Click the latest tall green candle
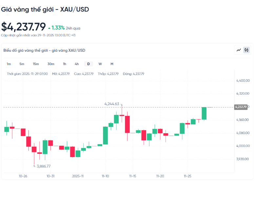The width and height of the screenshot is (255, 198). 204,113
